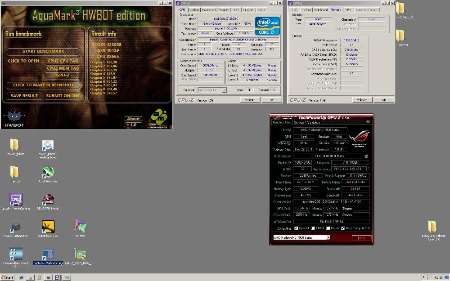Click START BENCHMARK in AquaMark
450x281 pixels.
(x=43, y=51)
